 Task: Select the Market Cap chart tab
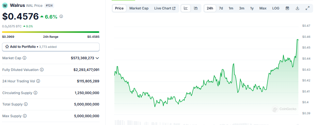139,8
